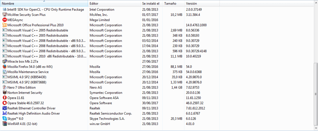Viewport: 318px width, 131px height.
Task: Click the McAfee, Inc. editor cell
Action: point(99,14)
